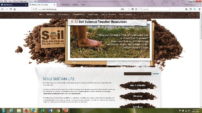Open the Edit menu
Viewport: 202px width, 113px height.
click(6, 1)
